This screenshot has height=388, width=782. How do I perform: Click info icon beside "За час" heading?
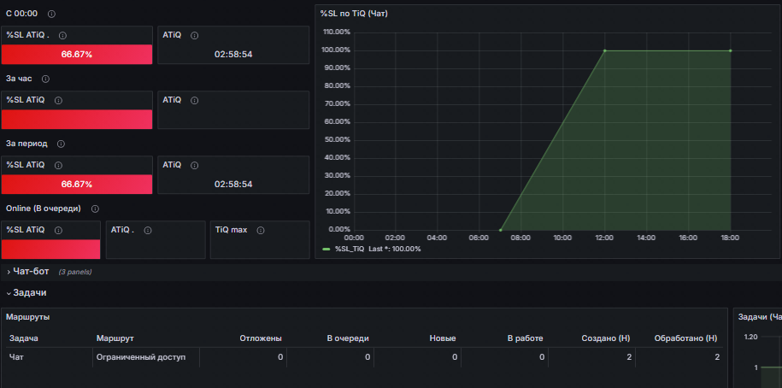[45, 79]
